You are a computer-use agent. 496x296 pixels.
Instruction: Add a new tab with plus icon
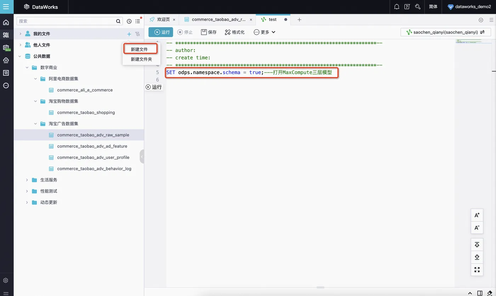[x=299, y=19]
